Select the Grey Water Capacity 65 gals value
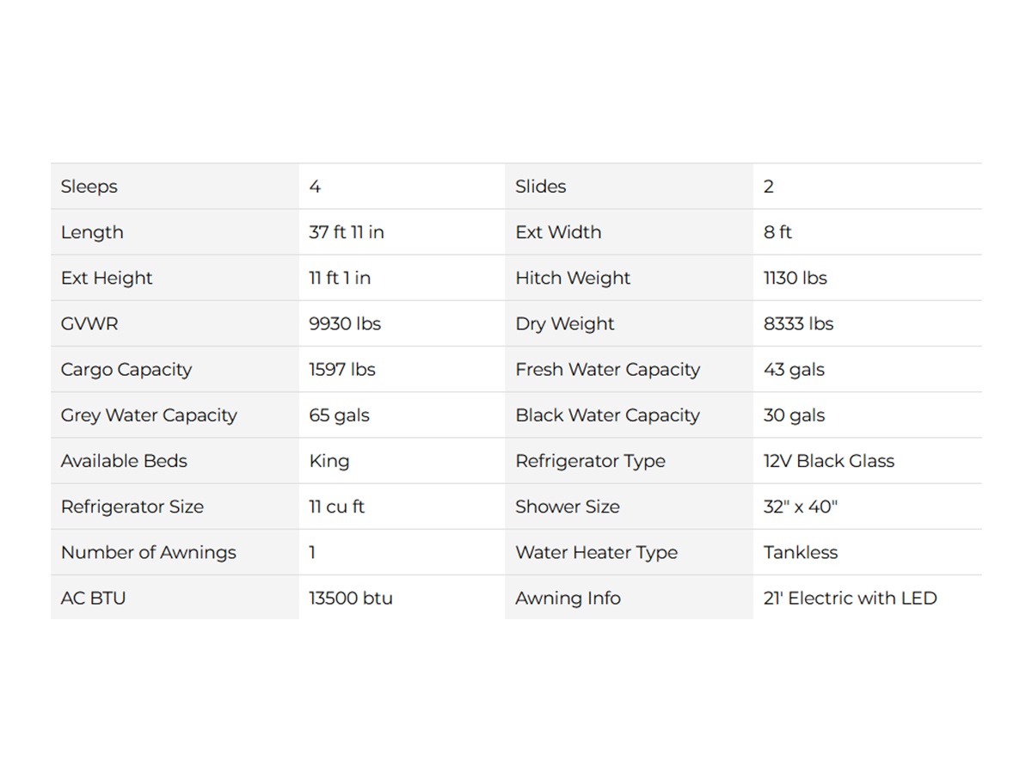The height and width of the screenshot is (774, 1032). point(339,415)
